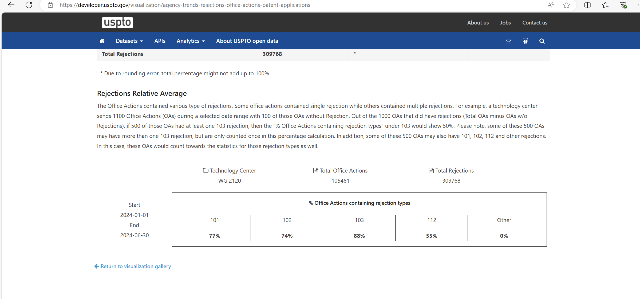The image size is (640, 299).
Task: Open the email contact envelope icon
Action: point(508,41)
